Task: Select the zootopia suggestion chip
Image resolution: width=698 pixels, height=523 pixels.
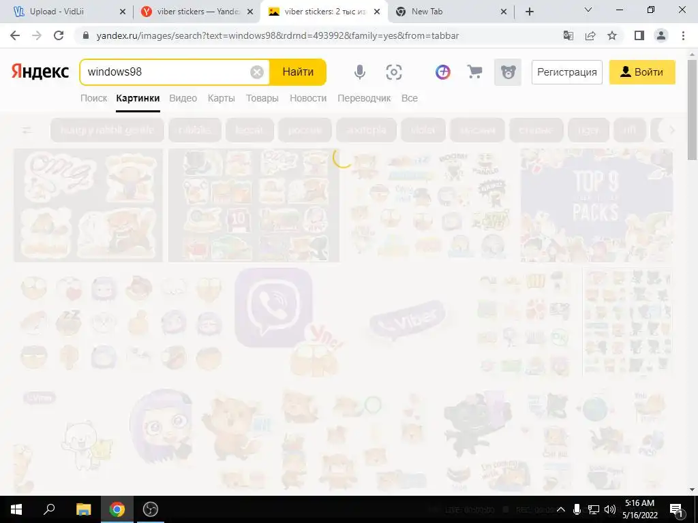Action: tap(366, 130)
